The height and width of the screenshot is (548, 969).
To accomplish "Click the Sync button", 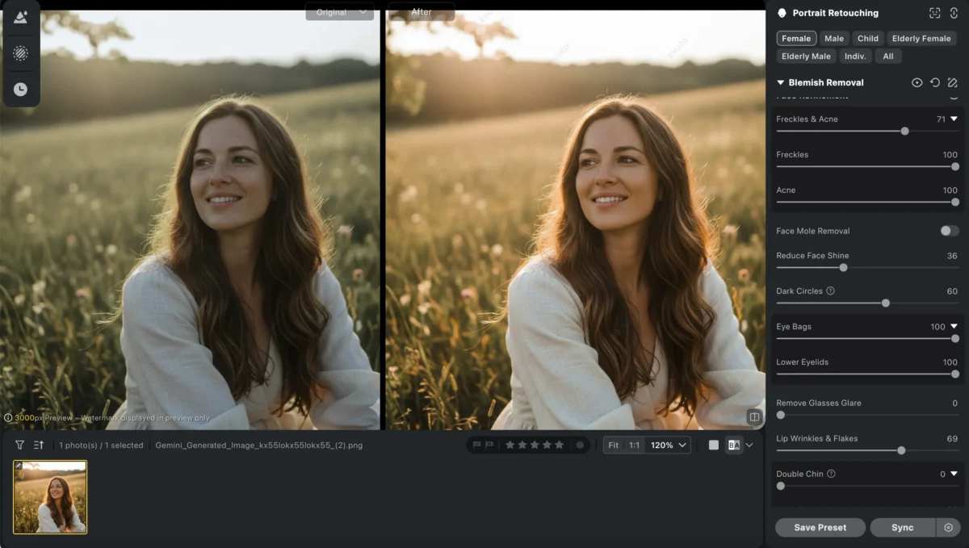I will 903,528.
